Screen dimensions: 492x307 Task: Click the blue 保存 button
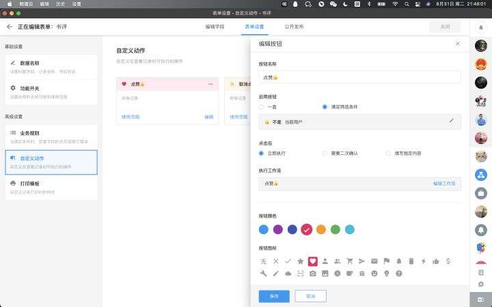point(274,296)
